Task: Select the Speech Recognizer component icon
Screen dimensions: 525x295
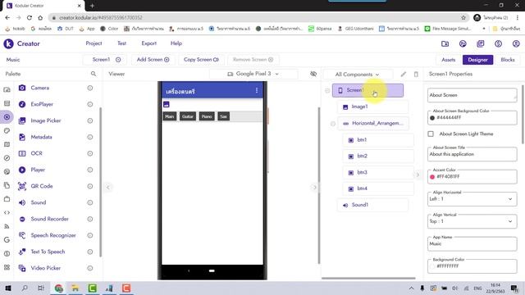Action: tap(22, 235)
